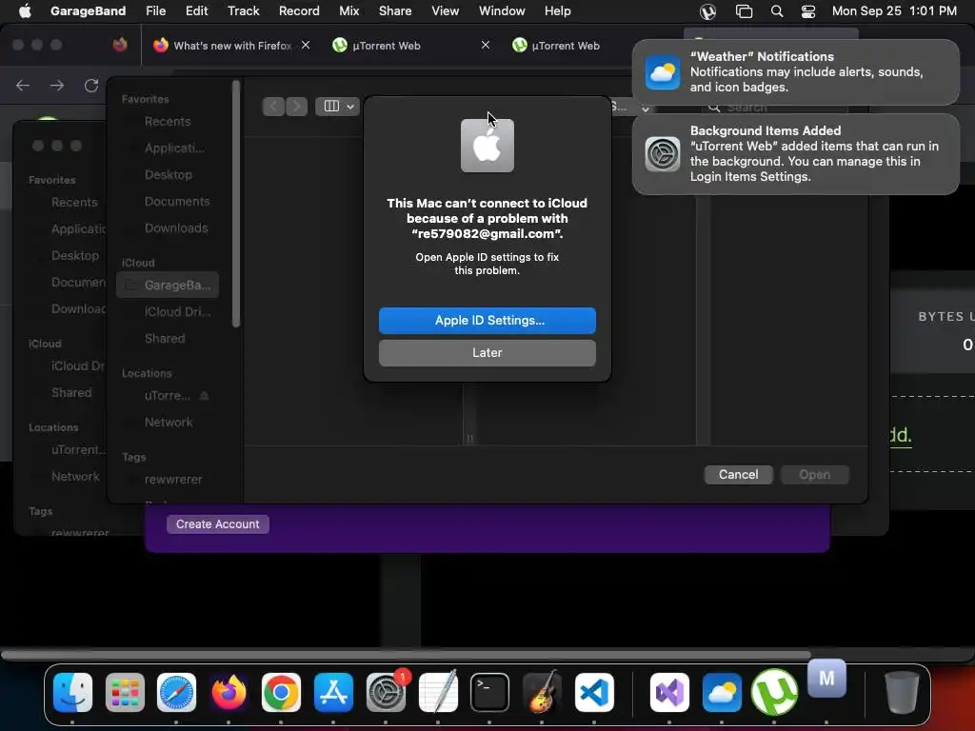Open the Share menu
The width and height of the screenshot is (975, 731).
tap(395, 10)
